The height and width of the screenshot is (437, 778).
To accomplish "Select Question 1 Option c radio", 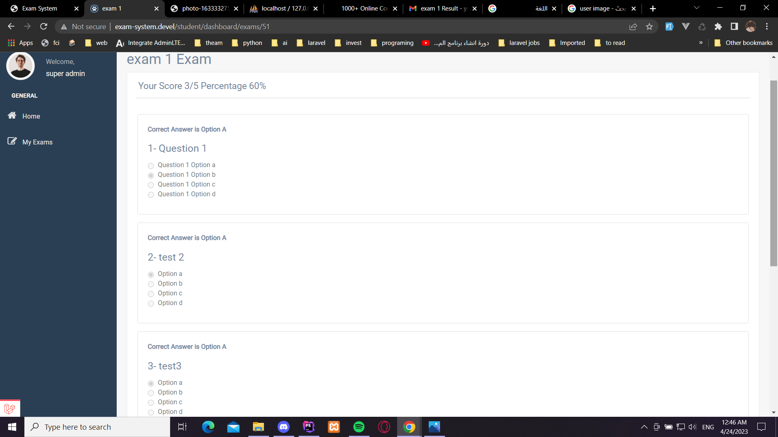I will click(x=151, y=185).
